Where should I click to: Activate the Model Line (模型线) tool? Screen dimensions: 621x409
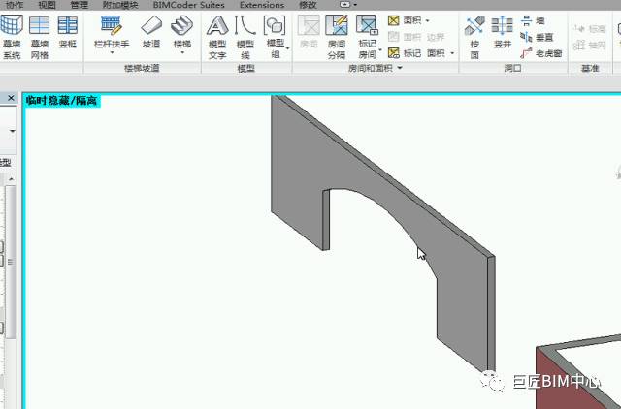245,37
